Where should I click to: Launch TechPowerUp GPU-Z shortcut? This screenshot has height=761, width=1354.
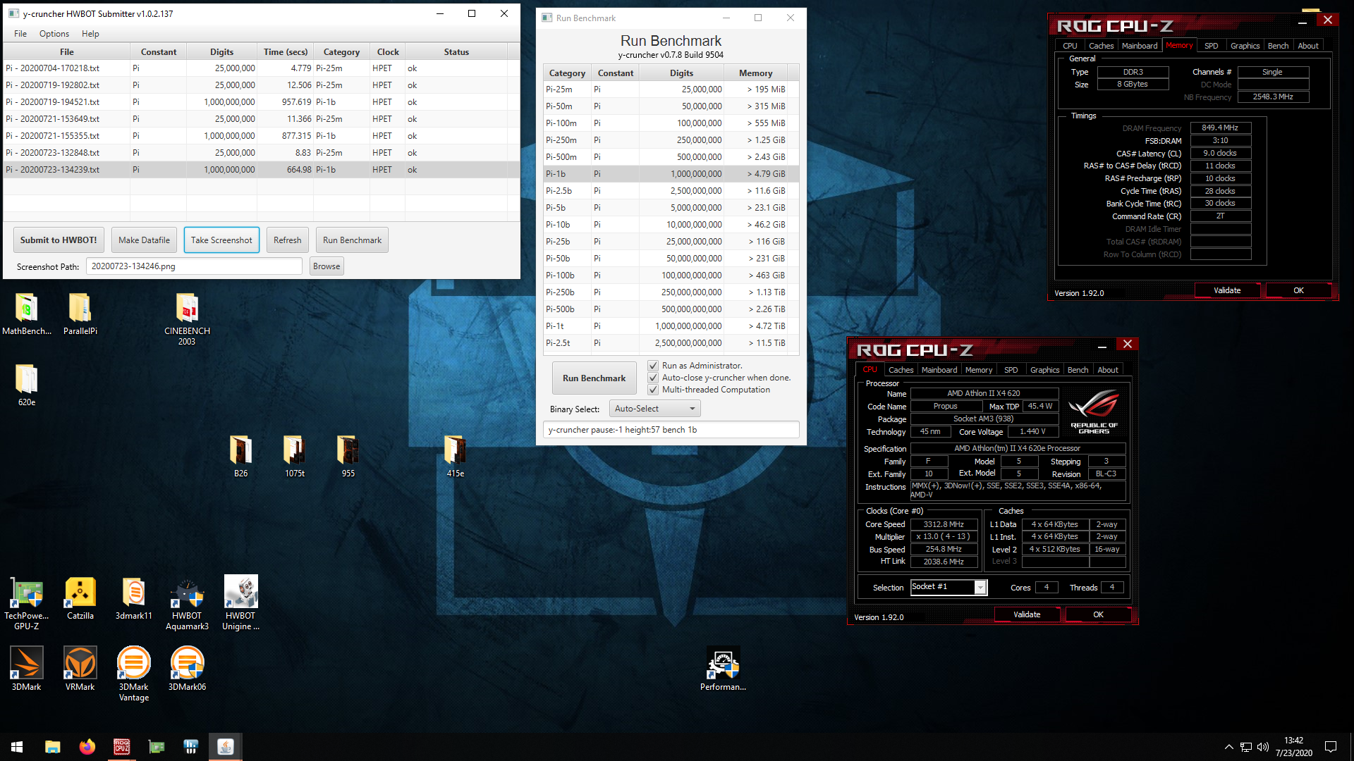(27, 603)
